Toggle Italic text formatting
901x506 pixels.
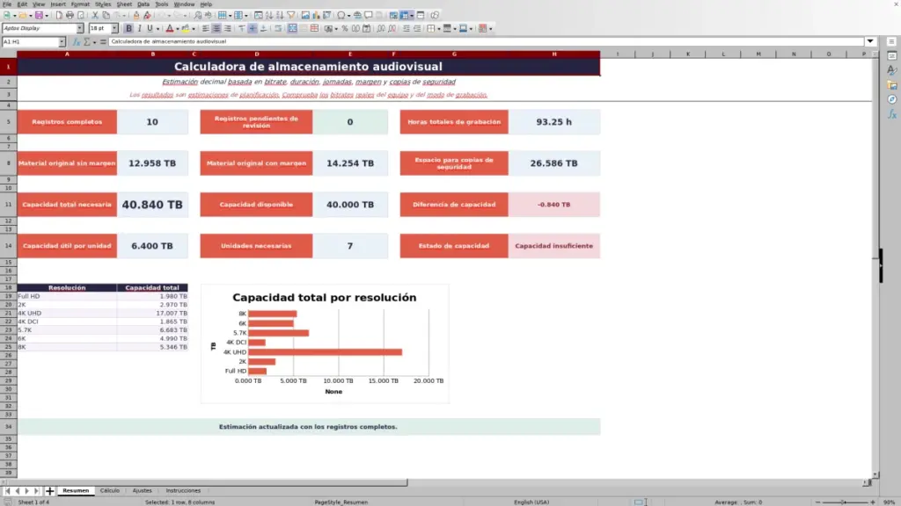(x=140, y=28)
